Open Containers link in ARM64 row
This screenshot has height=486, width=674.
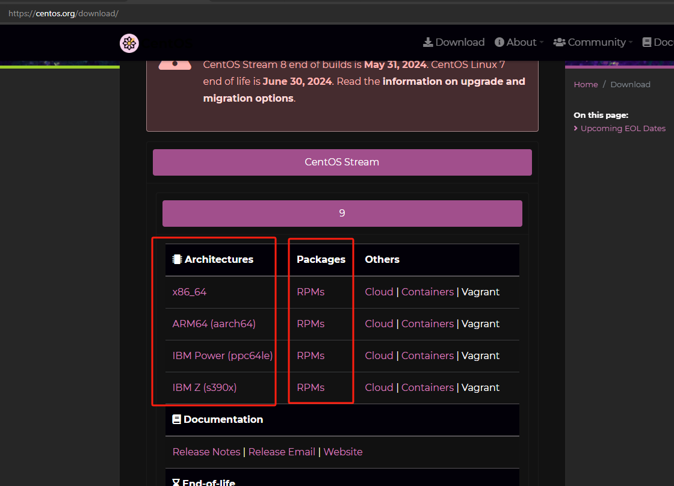[427, 324]
